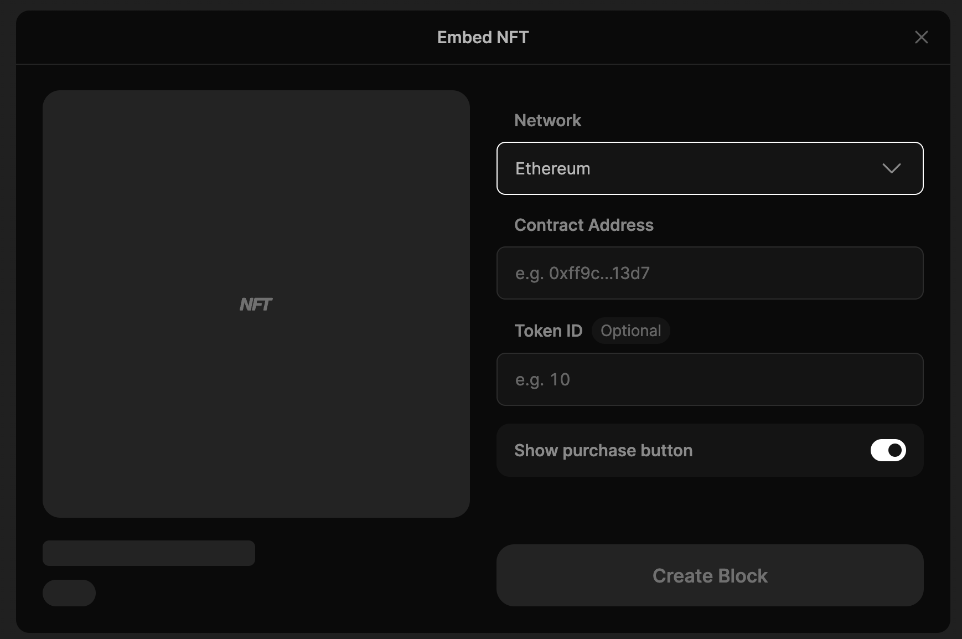Click the 'Contract Address' label
This screenshot has width=962, height=639.
tap(583, 225)
